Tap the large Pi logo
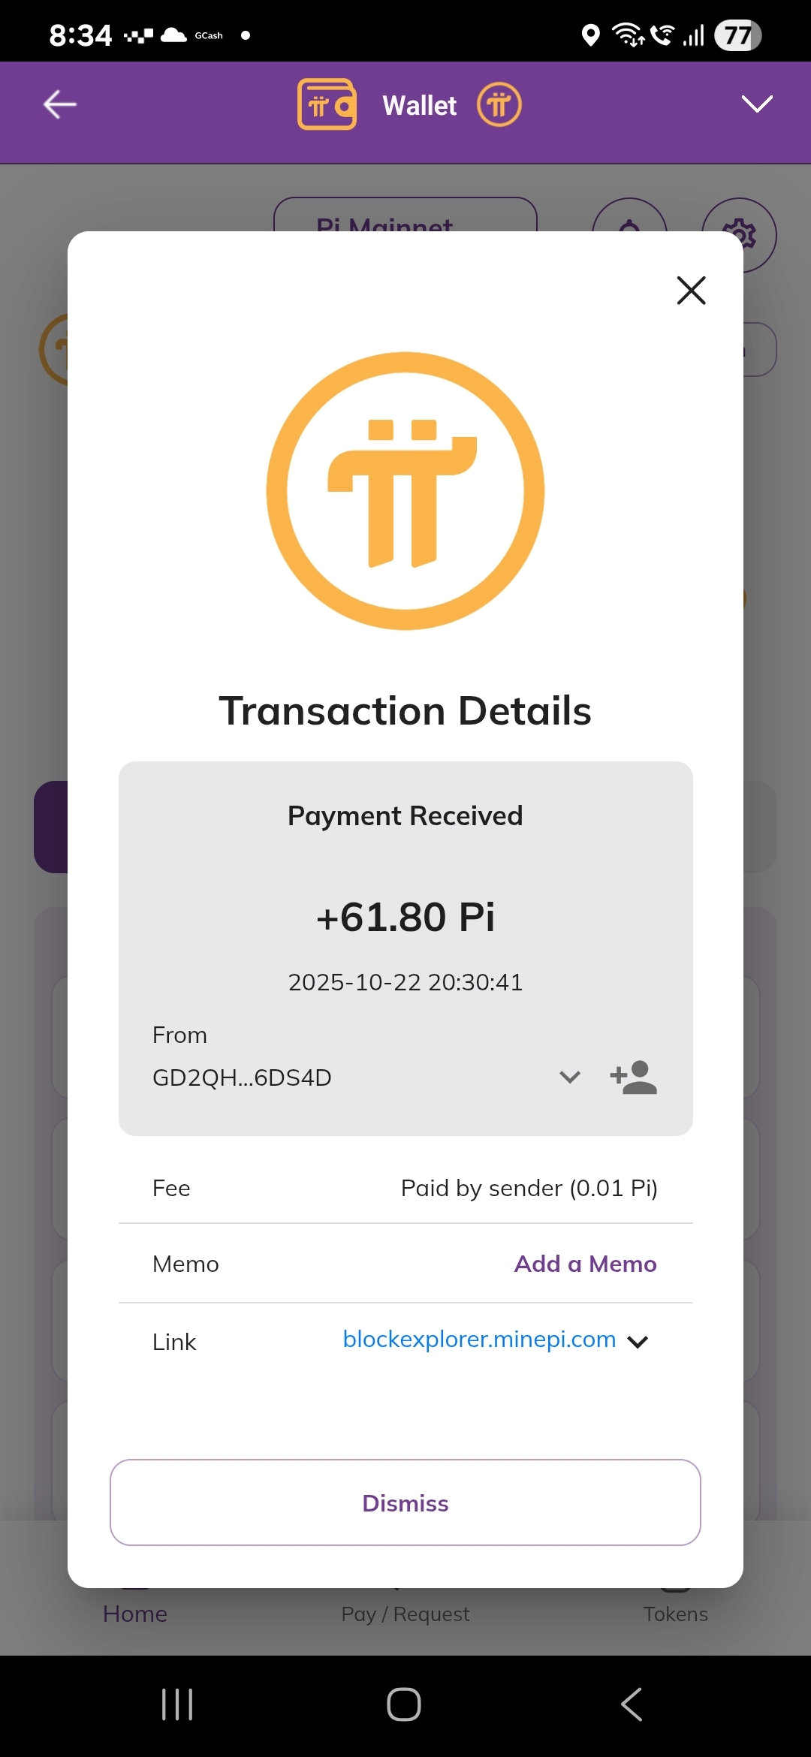Image resolution: width=811 pixels, height=1757 pixels. click(405, 491)
